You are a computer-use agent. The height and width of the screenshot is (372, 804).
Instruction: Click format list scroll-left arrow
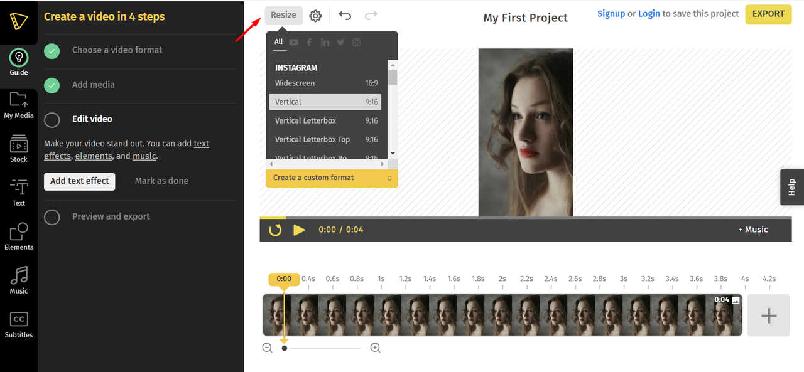pyautogui.click(x=271, y=164)
